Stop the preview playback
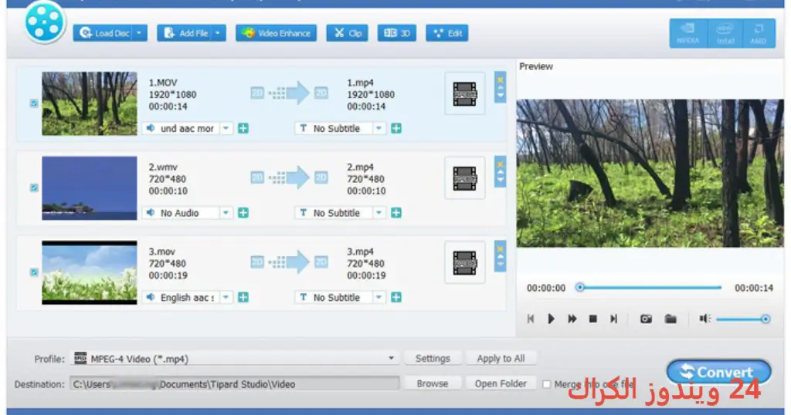The height and width of the screenshot is (415, 791). click(593, 319)
